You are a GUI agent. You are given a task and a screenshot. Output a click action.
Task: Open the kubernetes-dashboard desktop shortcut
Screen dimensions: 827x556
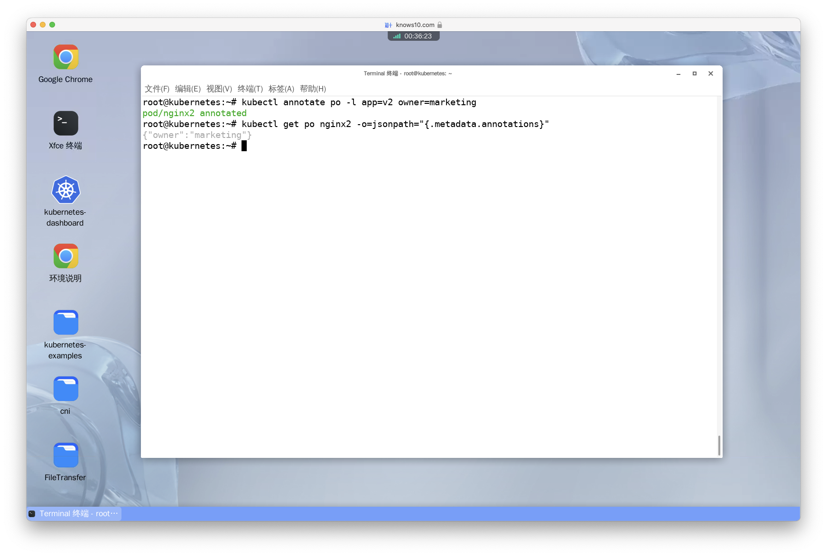[65, 190]
